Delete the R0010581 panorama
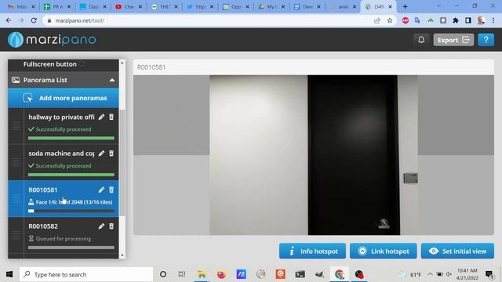 coord(111,190)
